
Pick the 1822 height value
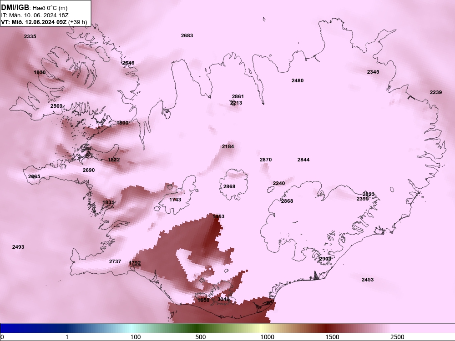point(114,160)
